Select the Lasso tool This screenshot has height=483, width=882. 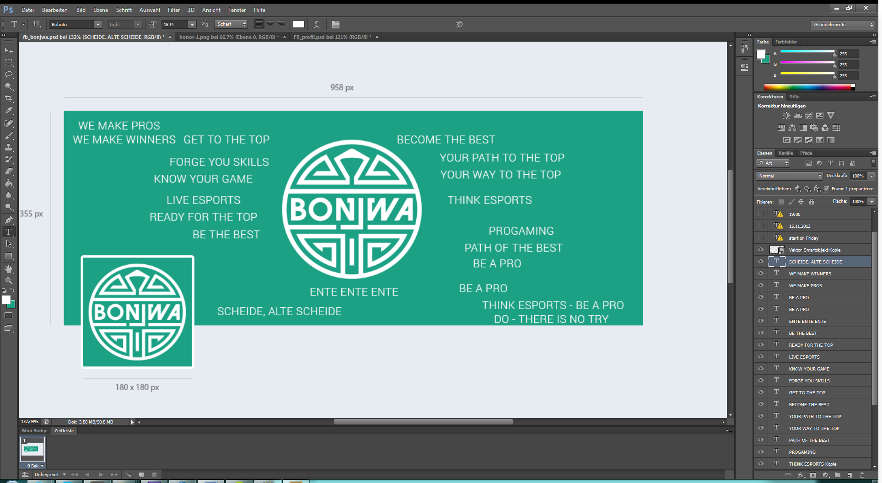(x=9, y=75)
